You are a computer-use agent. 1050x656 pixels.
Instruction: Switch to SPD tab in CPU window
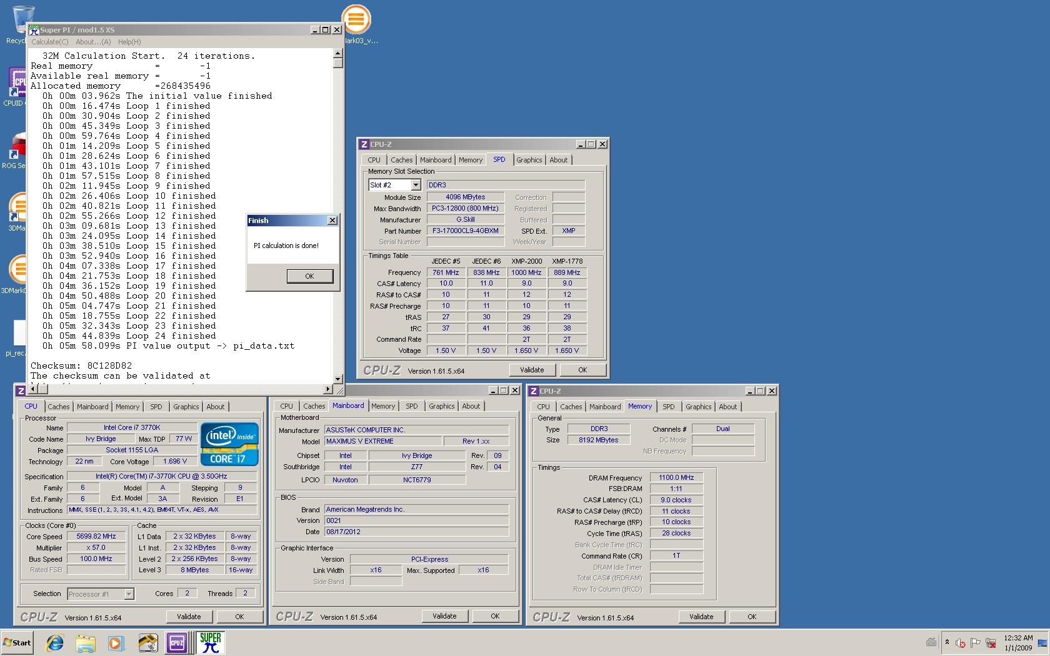[156, 407]
